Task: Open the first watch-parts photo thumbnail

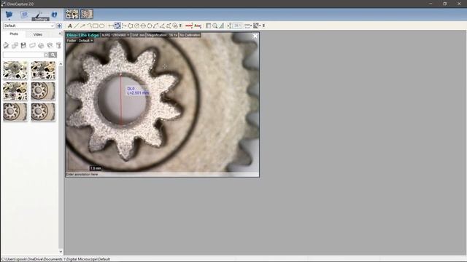Action: [15, 71]
